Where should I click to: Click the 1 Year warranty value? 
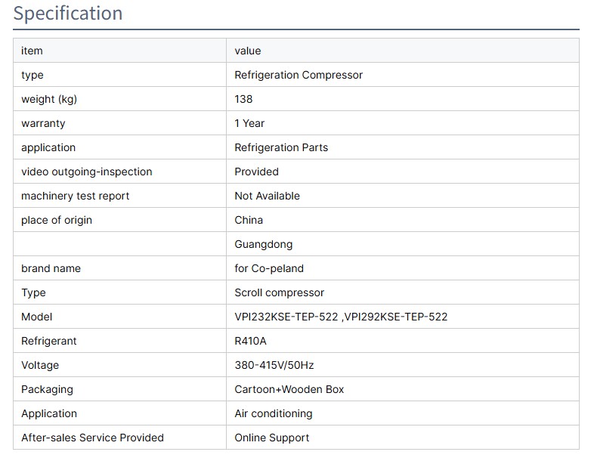[249, 123]
